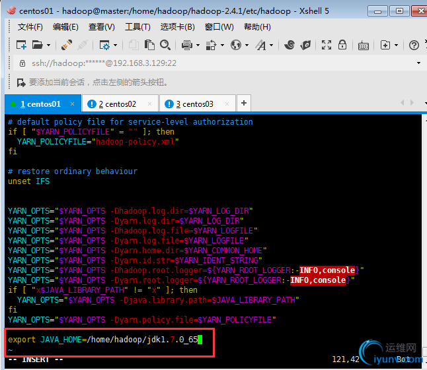Click the -Dyarn.id.str line
This screenshot has height=370, width=427.
(x=135, y=261)
